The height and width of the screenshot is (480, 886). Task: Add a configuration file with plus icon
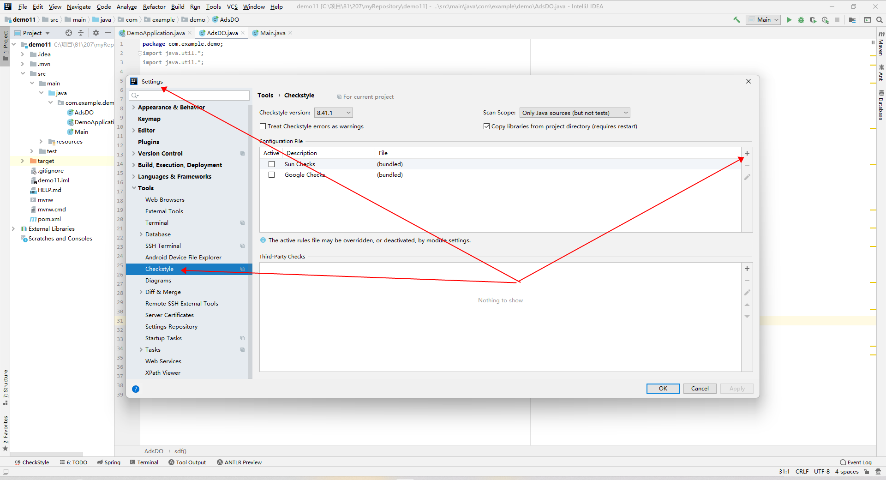tap(747, 153)
